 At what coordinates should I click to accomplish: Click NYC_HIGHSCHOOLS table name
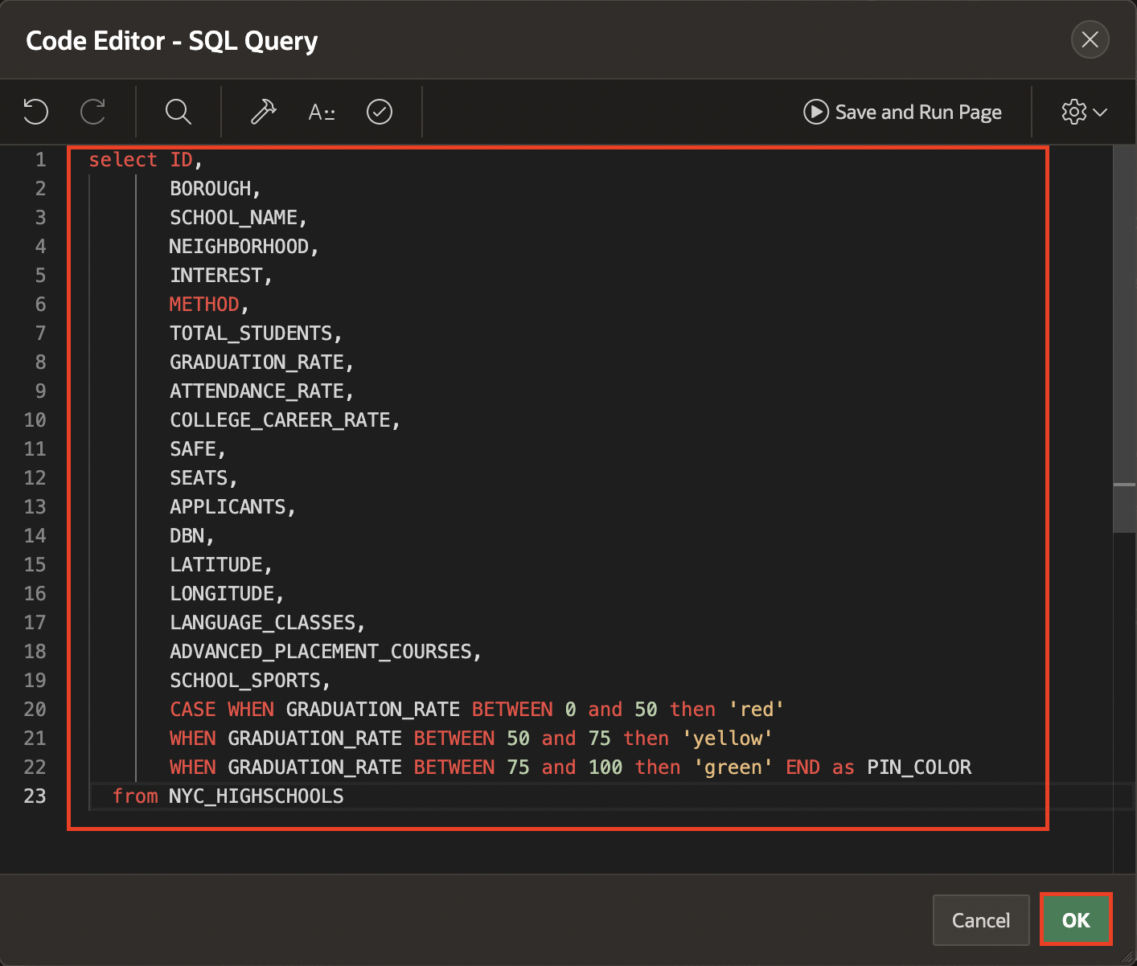pyautogui.click(x=257, y=796)
